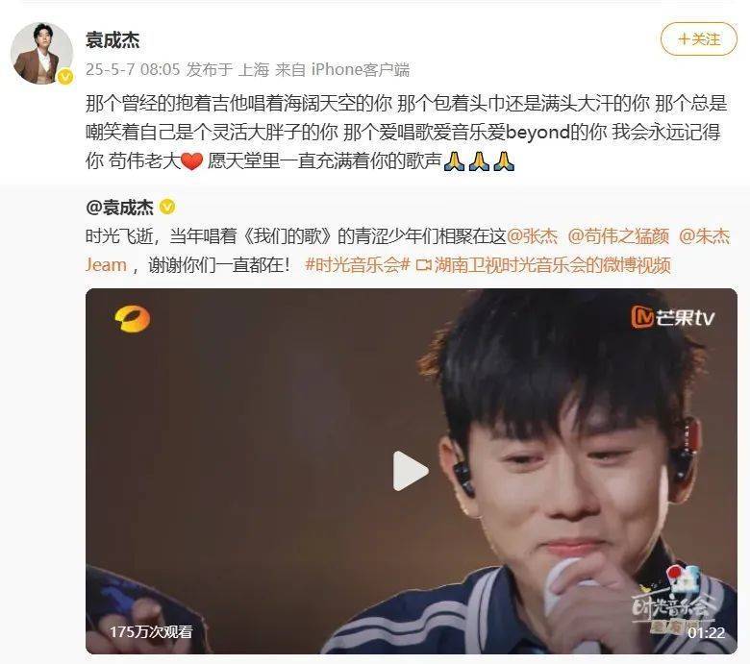Open the @张杰 mention link
Viewport: 750px width, 664px height.
(x=532, y=236)
